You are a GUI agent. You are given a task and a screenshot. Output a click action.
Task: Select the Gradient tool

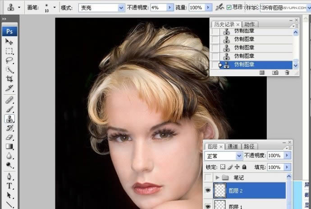(x=9, y=146)
